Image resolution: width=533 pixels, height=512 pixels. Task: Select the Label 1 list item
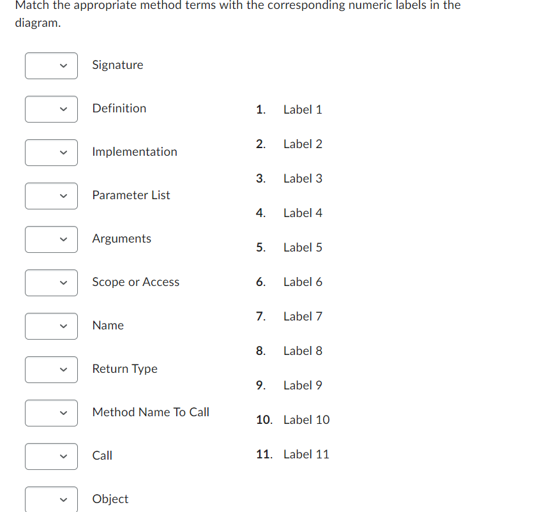303,109
